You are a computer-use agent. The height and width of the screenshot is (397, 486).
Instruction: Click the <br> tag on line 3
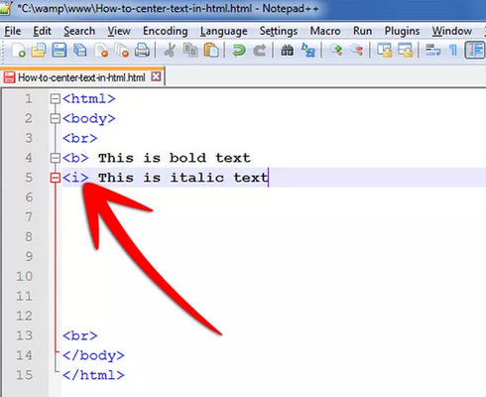(80, 138)
